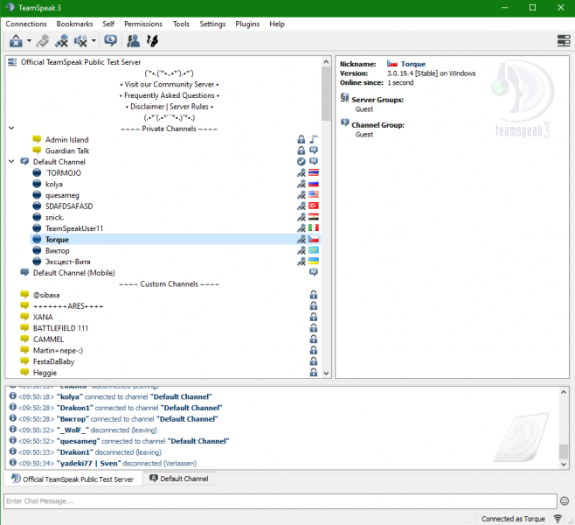Select user kolya in Default Channel
575x525 pixels.
(54, 184)
